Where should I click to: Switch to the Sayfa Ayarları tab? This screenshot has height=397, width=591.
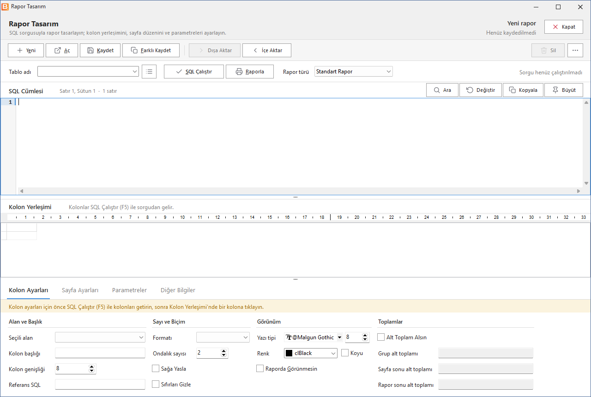pyautogui.click(x=80, y=290)
